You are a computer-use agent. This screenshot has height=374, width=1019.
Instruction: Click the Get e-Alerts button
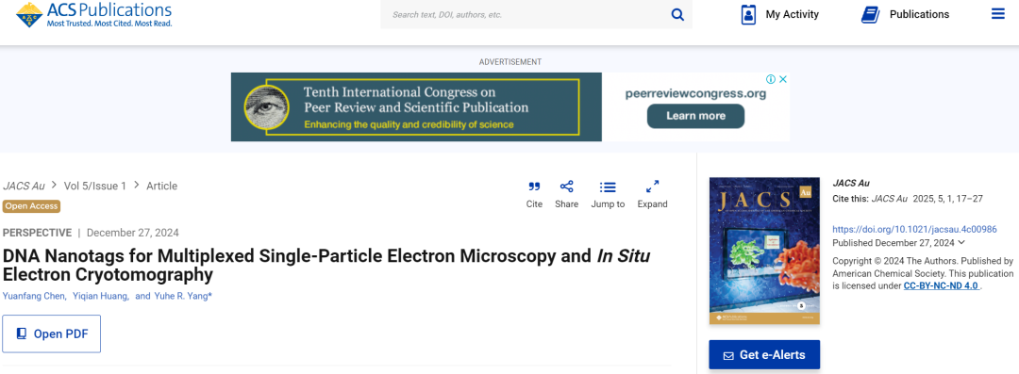click(x=764, y=354)
